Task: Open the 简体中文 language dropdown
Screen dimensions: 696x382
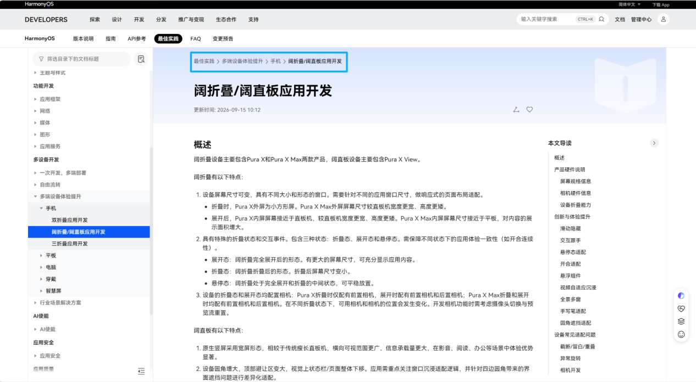Action: click(x=629, y=4)
